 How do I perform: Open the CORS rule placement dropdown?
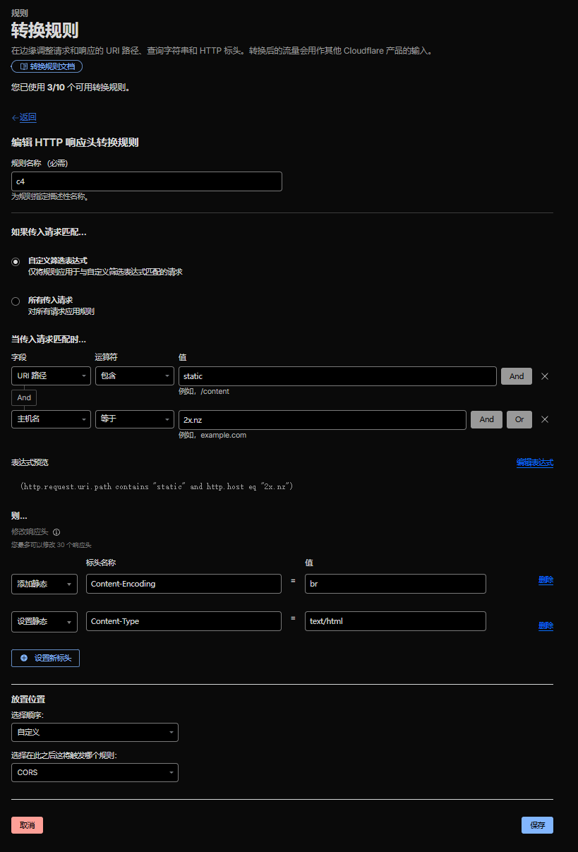click(95, 773)
